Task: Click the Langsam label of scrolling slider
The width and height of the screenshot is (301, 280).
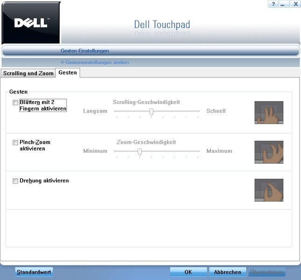Action: (x=95, y=111)
